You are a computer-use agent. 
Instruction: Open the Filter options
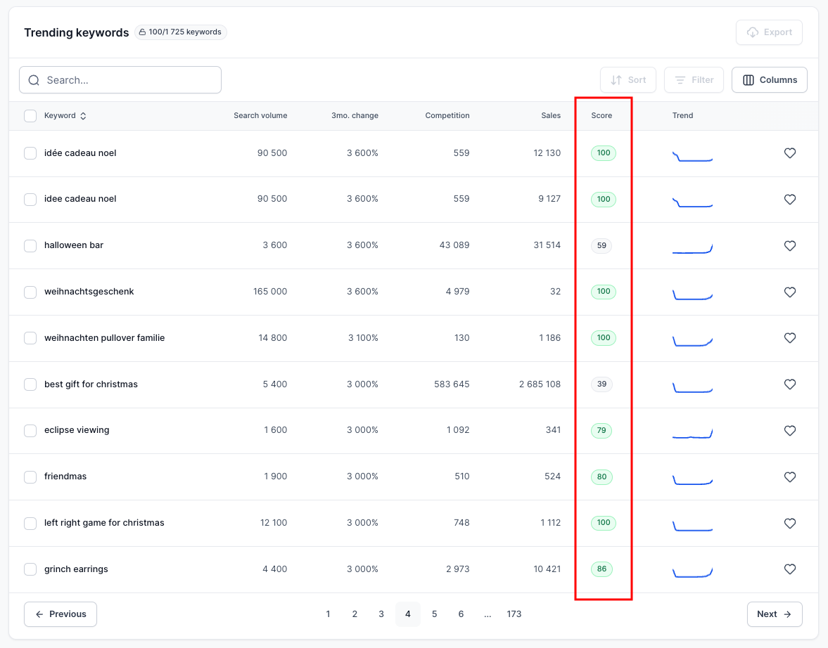point(694,80)
